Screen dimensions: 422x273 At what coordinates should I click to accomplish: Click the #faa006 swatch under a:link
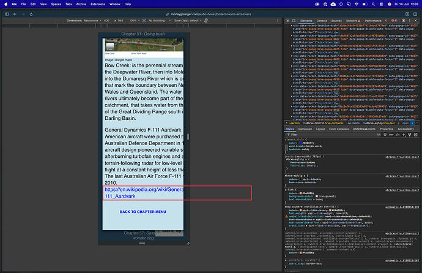[301, 193]
